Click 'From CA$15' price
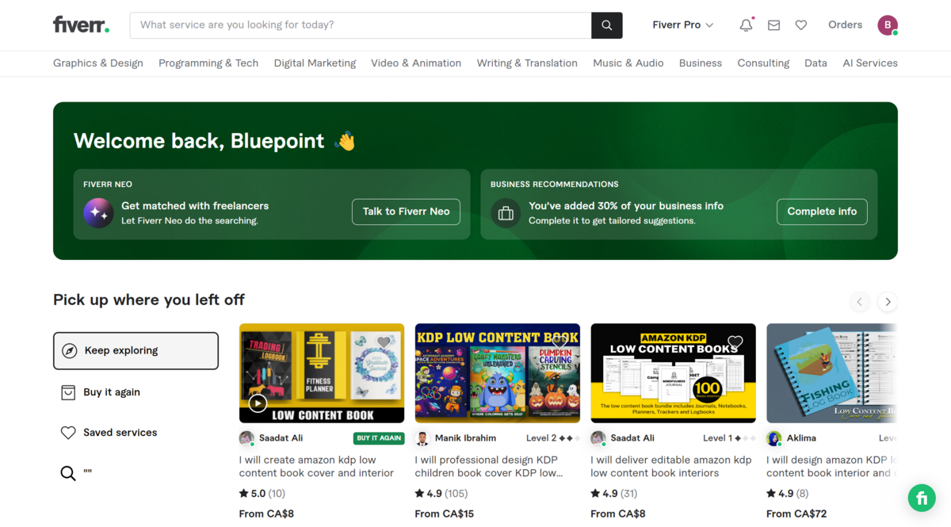Viewport: 951px width, 527px height. pyautogui.click(x=445, y=514)
